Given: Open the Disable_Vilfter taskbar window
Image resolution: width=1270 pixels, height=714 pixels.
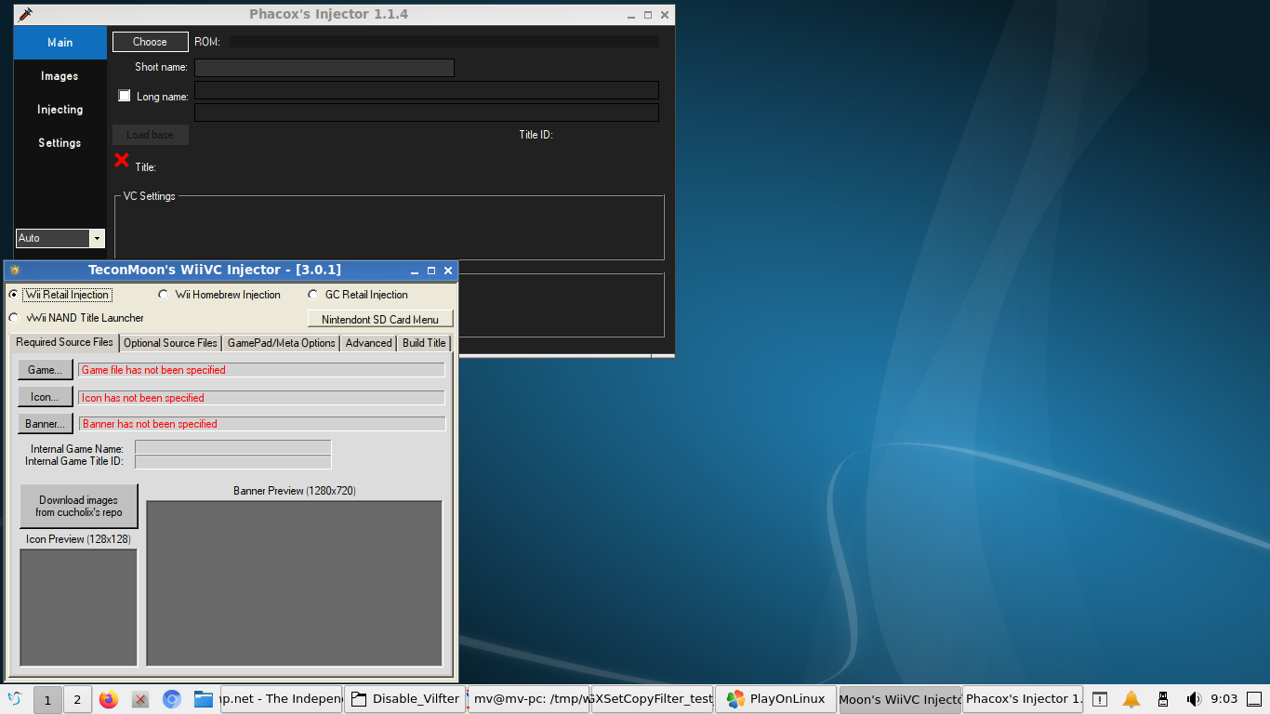Looking at the screenshot, I should pyautogui.click(x=404, y=699).
